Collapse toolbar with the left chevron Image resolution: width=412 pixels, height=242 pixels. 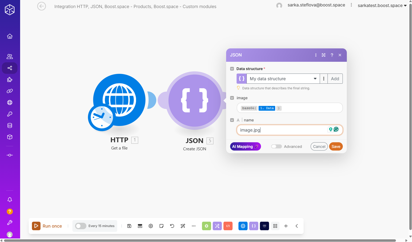pos(297,226)
